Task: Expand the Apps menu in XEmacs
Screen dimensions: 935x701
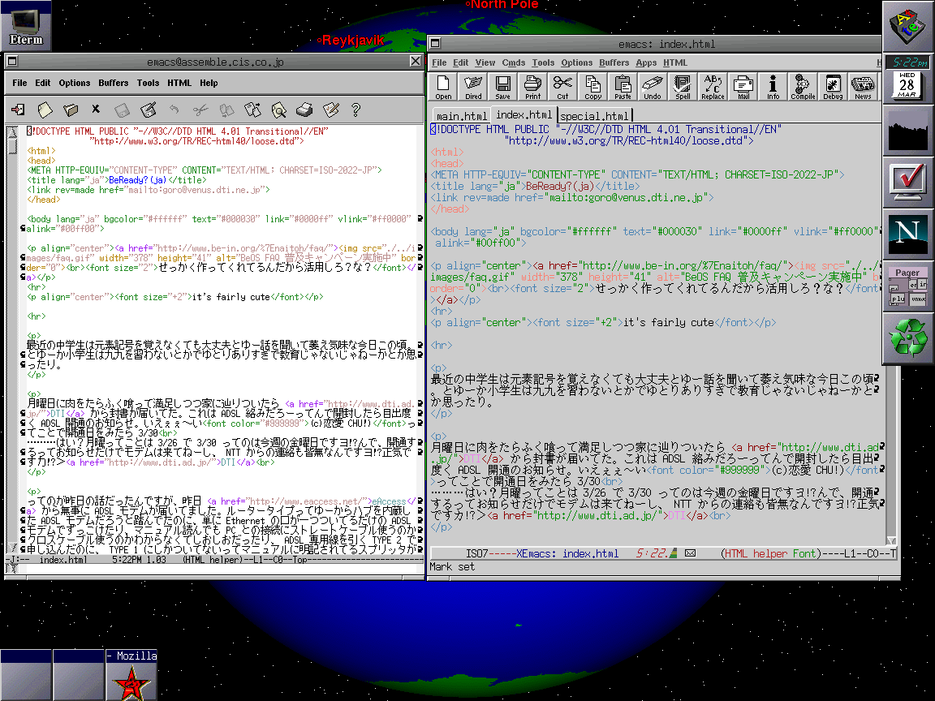Action: (x=646, y=62)
